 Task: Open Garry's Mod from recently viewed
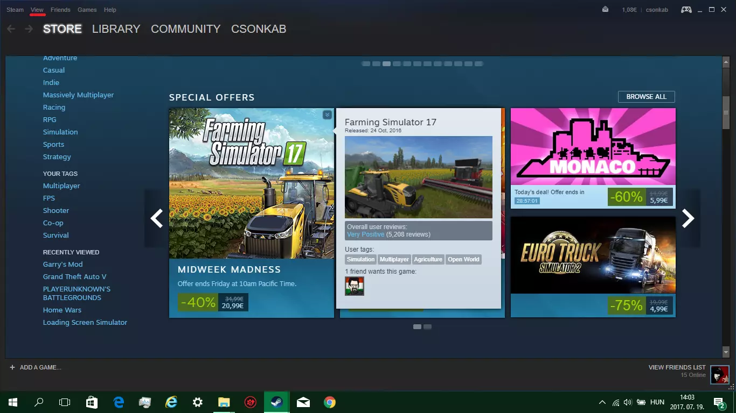(63, 264)
